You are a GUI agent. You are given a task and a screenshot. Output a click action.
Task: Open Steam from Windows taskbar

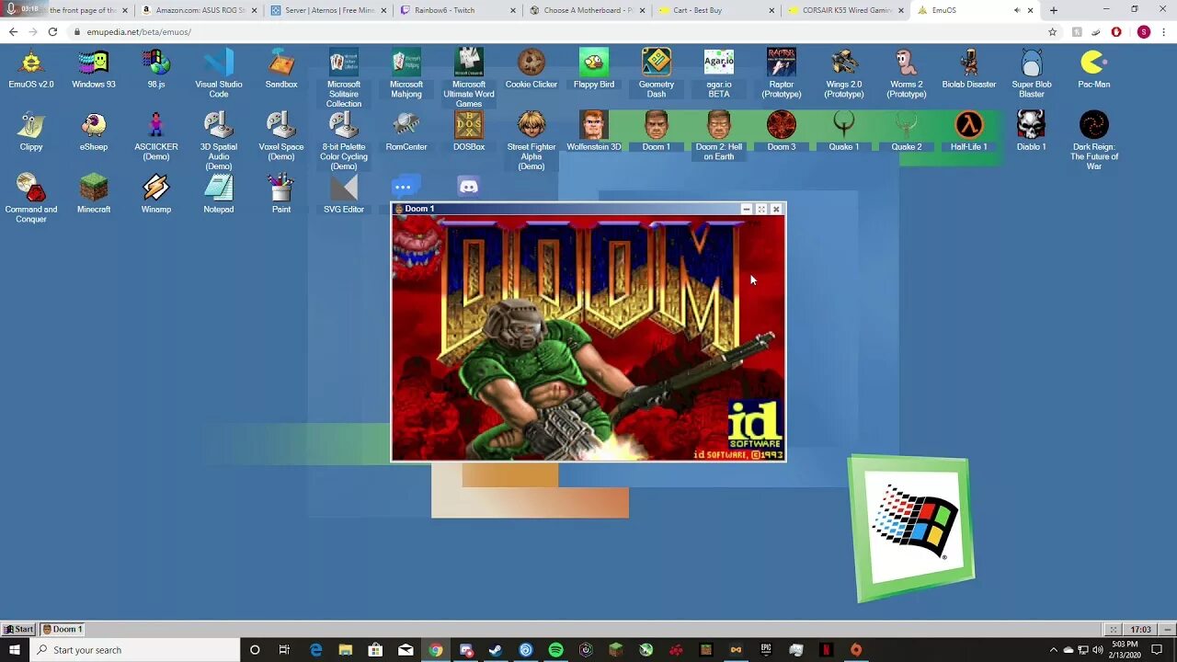tap(495, 650)
